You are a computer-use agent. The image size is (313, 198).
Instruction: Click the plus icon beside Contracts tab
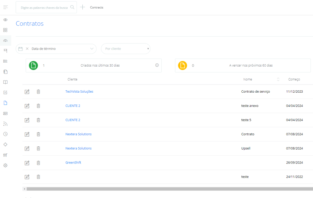pos(82,7)
